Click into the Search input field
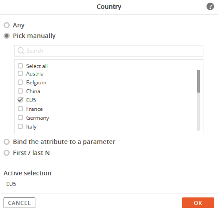 109,51
